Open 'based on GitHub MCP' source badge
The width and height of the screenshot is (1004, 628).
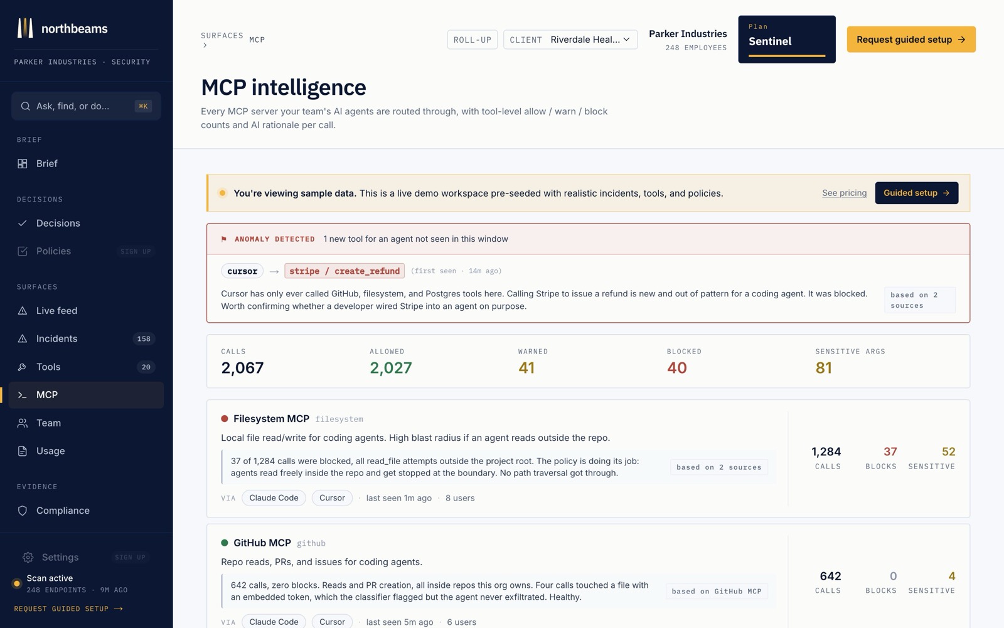(x=717, y=592)
